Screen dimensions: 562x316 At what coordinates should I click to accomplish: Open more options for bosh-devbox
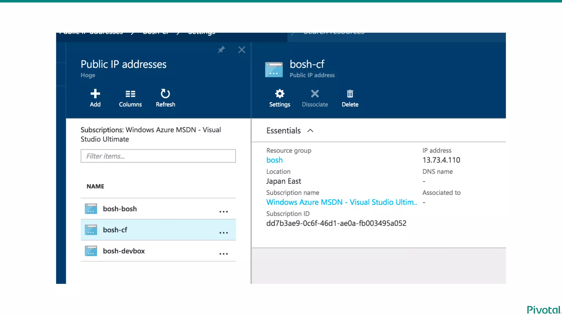point(223,254)
